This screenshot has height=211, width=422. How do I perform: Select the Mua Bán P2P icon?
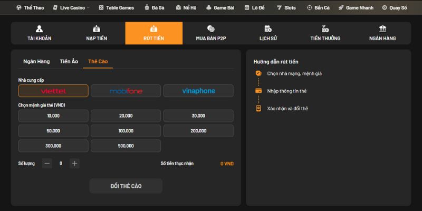click(x=211, y=29)
